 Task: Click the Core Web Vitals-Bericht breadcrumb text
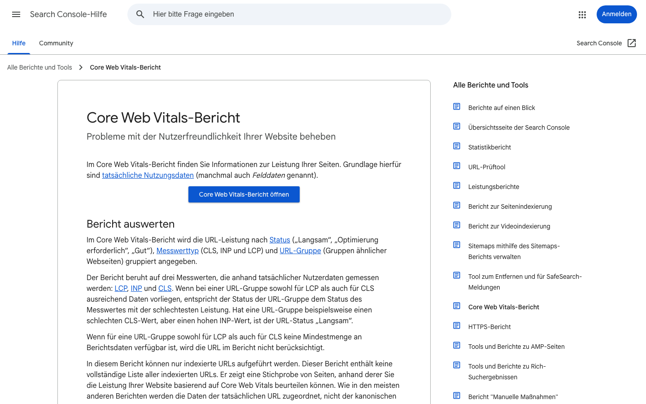(x=125, y=67)
